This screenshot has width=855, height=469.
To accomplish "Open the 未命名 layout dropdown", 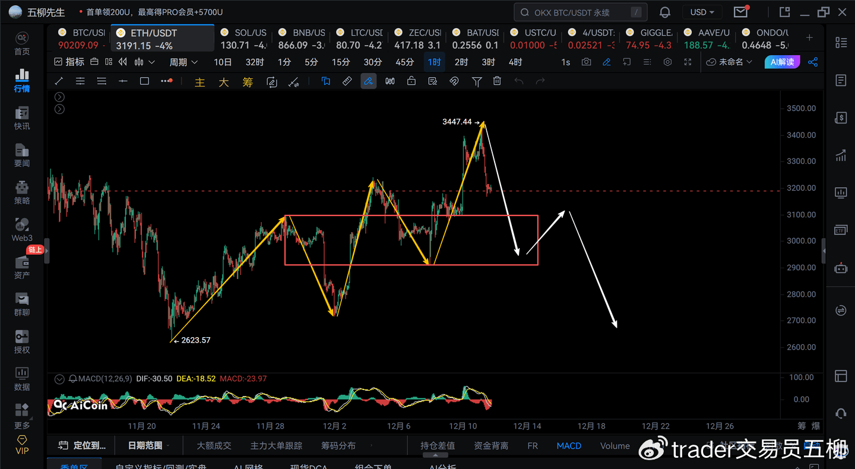I will coord(730,62).
